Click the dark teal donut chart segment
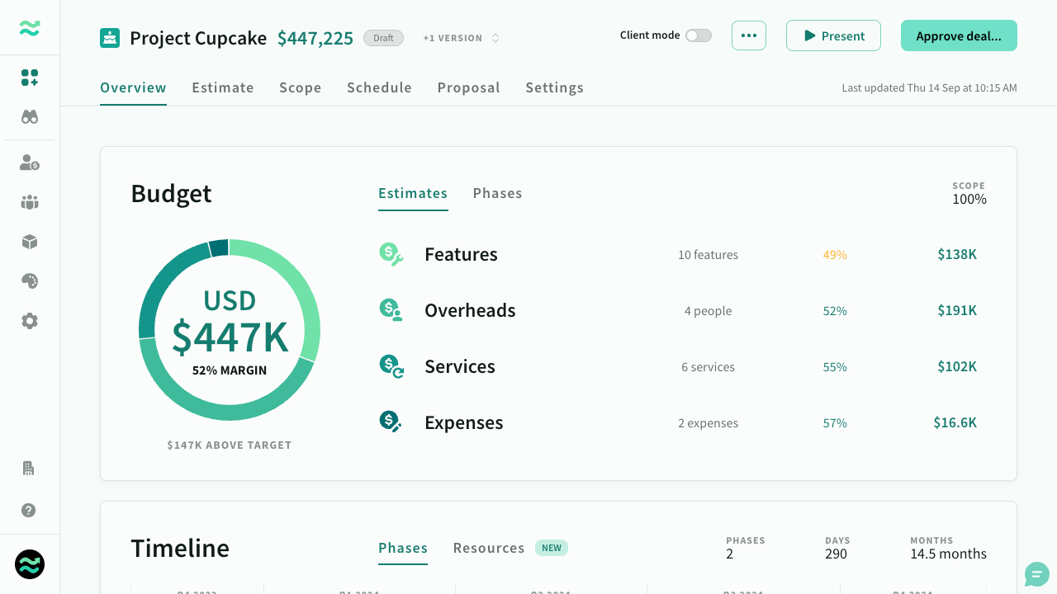This screenshot has height=594, width=1057. click(x=219, y=247)
